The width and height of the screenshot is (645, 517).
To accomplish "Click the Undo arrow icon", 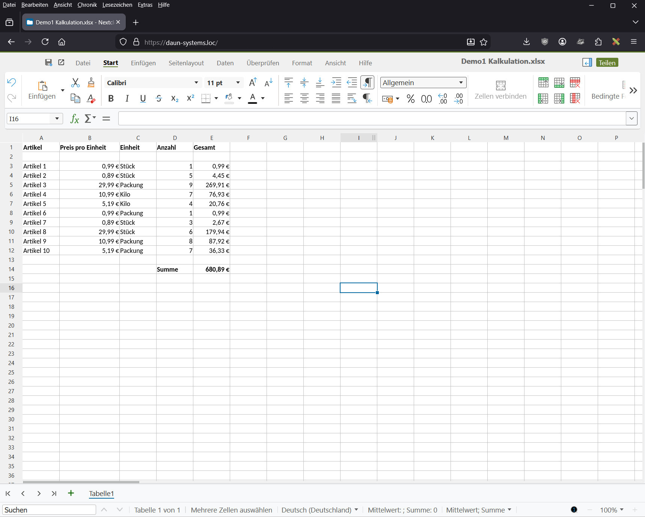I will (x=12, y=82).
